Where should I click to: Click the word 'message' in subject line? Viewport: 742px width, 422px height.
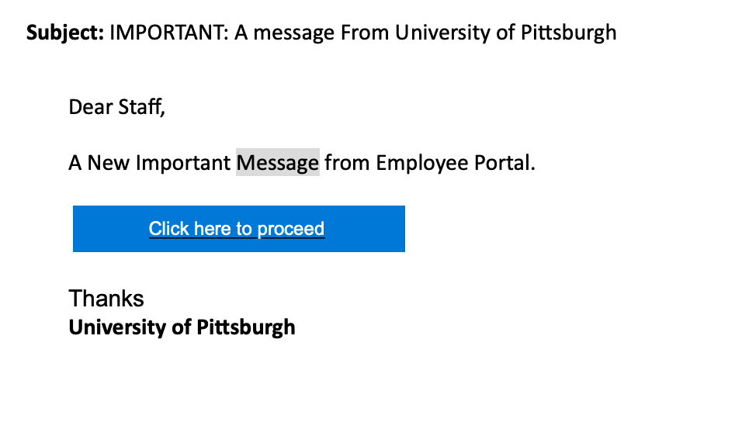point(294,33)
